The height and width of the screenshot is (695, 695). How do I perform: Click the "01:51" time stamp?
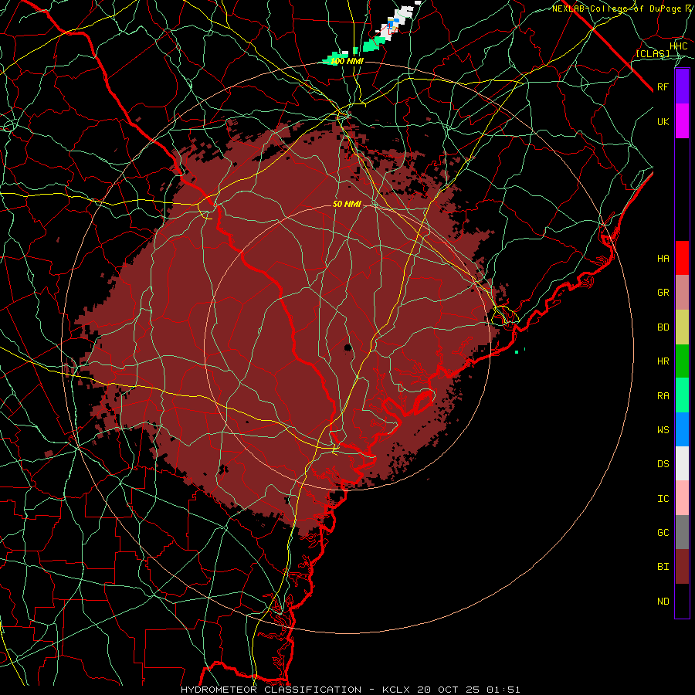503,690
